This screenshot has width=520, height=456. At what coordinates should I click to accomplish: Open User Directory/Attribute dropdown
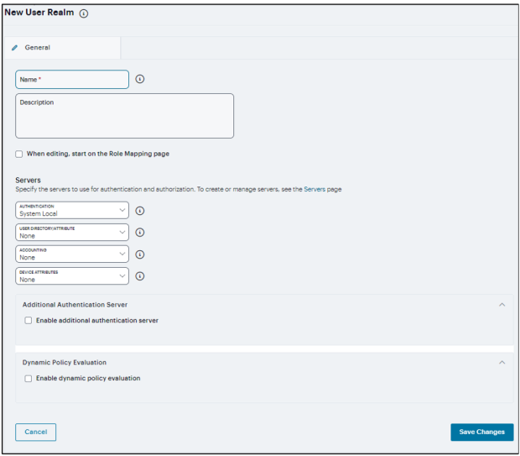click(x=72, y=232)
